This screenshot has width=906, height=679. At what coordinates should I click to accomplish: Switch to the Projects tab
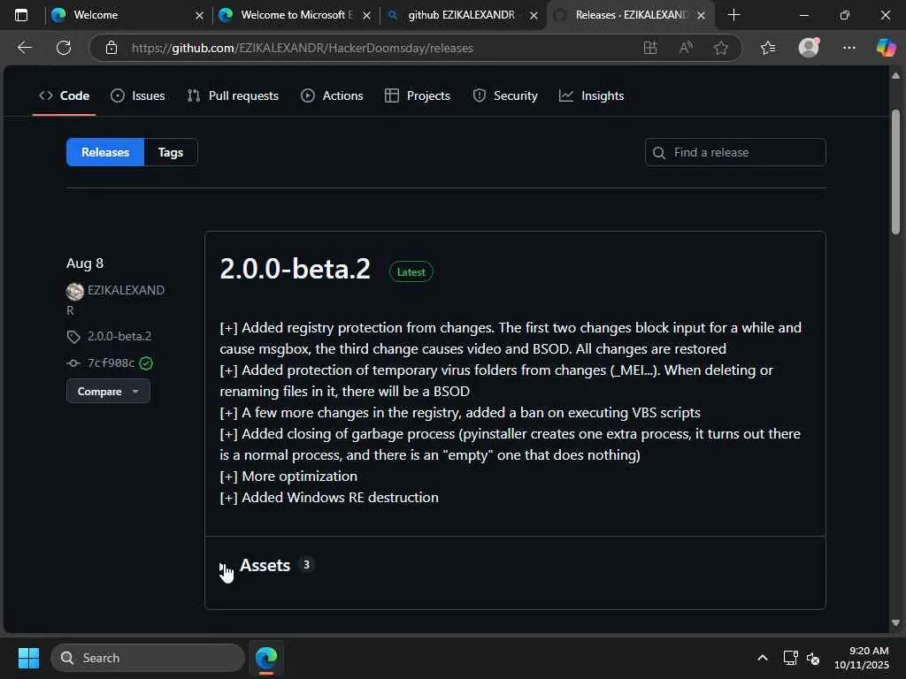[x=418, y=95]
